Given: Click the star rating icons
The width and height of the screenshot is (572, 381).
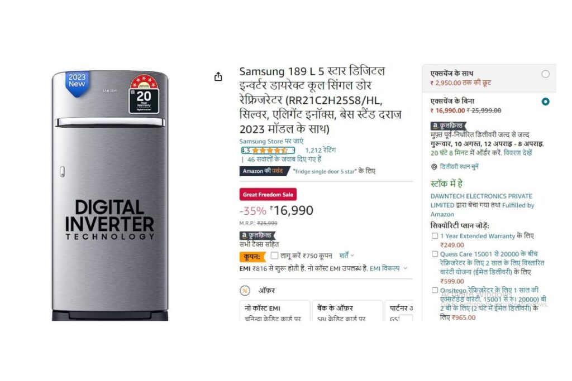Looking at the screenshot, I should pos(270,151).
